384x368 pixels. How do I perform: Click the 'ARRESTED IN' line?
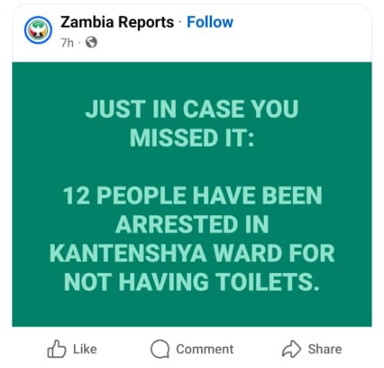(192, 225)
